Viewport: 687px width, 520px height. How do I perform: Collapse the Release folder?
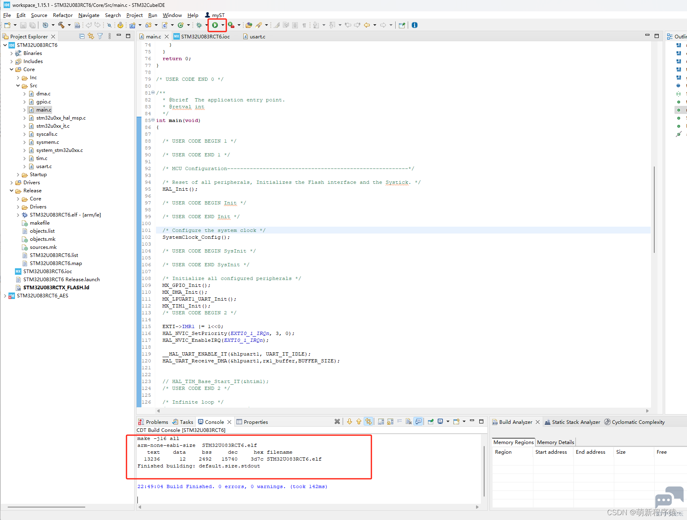coord(11,191)
